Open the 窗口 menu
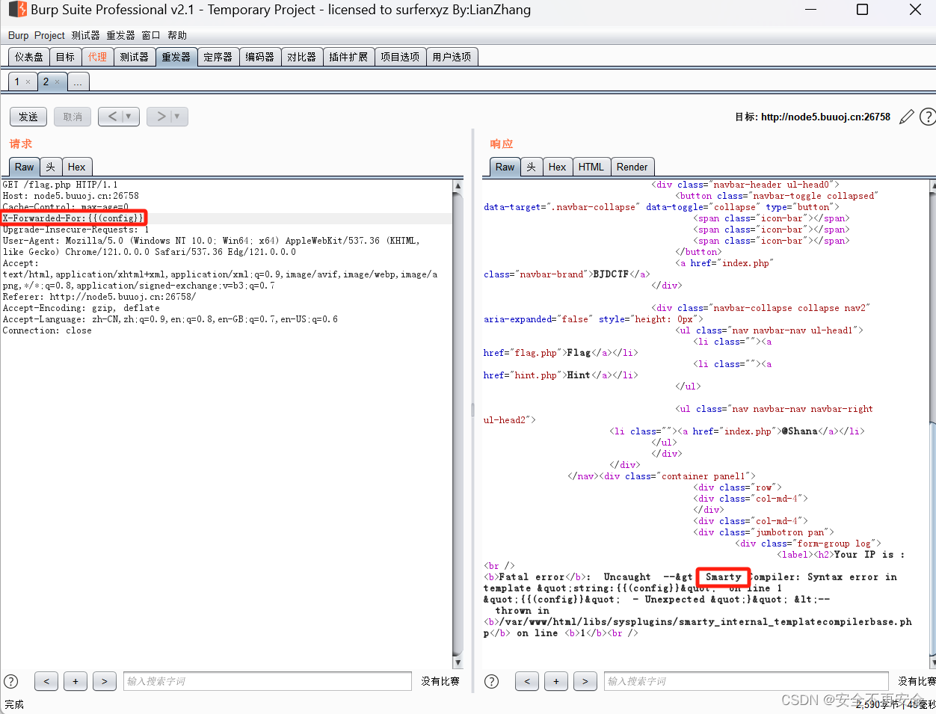Screen dimensions: 936x714 coord(151,35)
